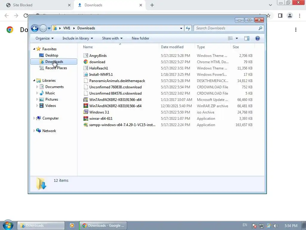Open the Windows Start button
Viewport: 306px width, 230px height.
(x=8, y=225)
